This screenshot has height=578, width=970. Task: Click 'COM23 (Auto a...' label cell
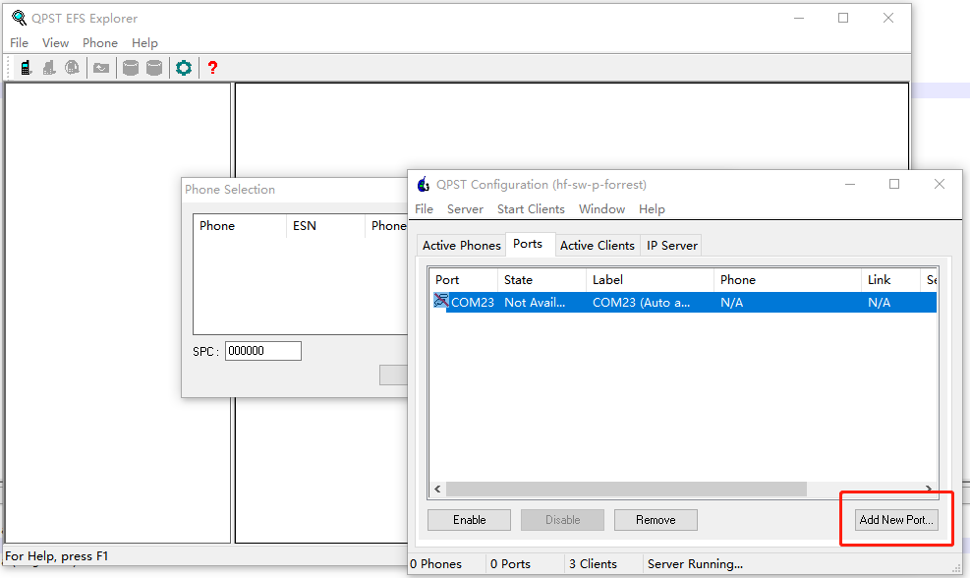pyautogui.click(x=641, y=302)
